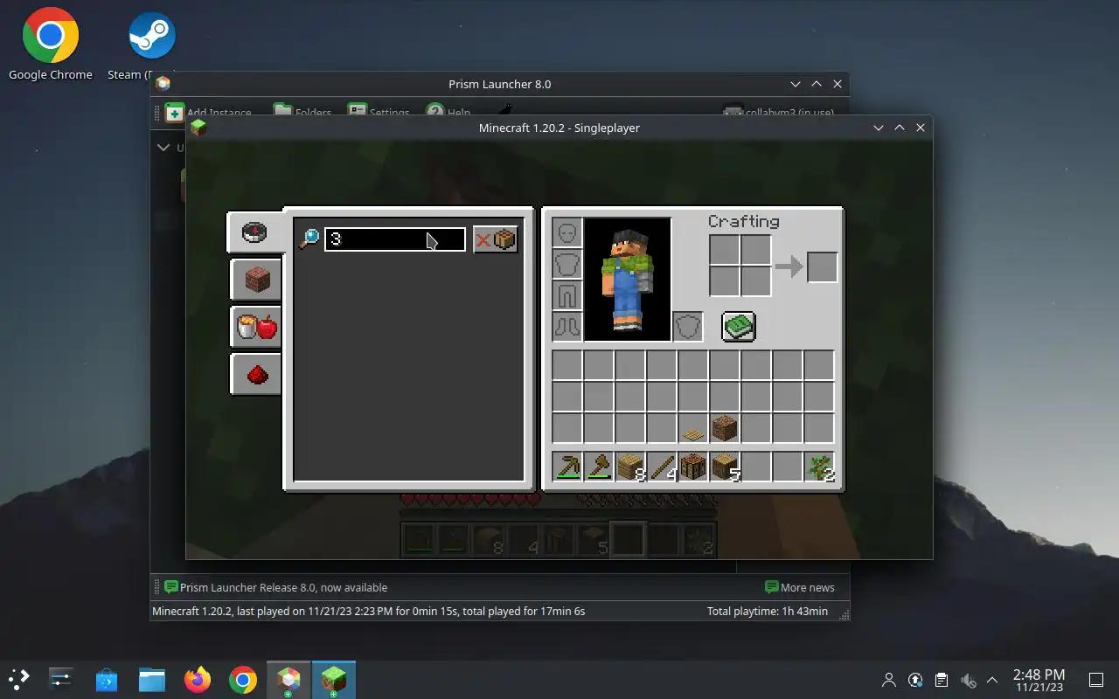Click the user account tray icon
This screenshot has height=699, width=1119.
click(889, 680)
